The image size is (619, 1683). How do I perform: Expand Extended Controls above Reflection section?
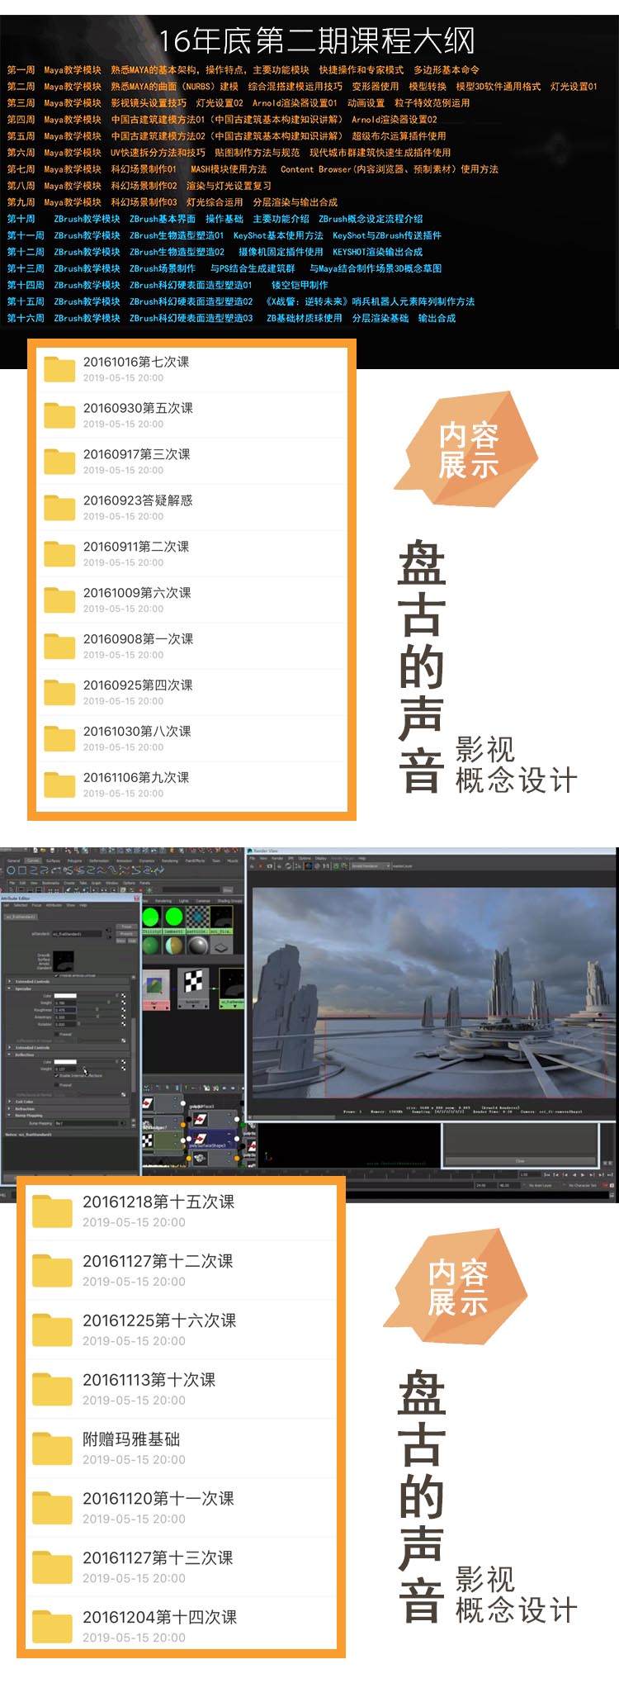click(9, 1047)
